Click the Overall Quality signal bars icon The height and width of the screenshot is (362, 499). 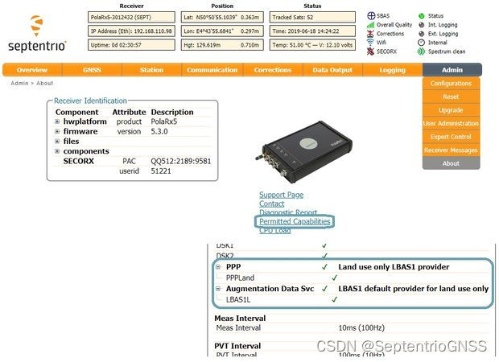(x=370, y=25)
